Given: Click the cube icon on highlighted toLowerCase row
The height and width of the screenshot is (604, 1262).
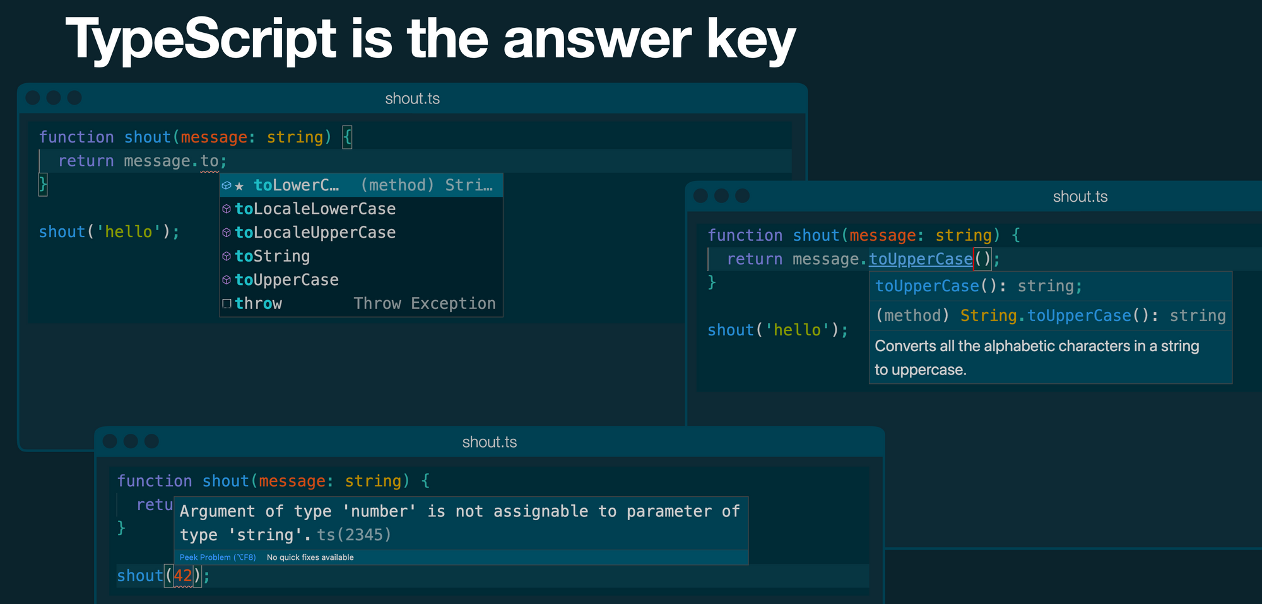Looking at the screenshot, I should point(227,185).
